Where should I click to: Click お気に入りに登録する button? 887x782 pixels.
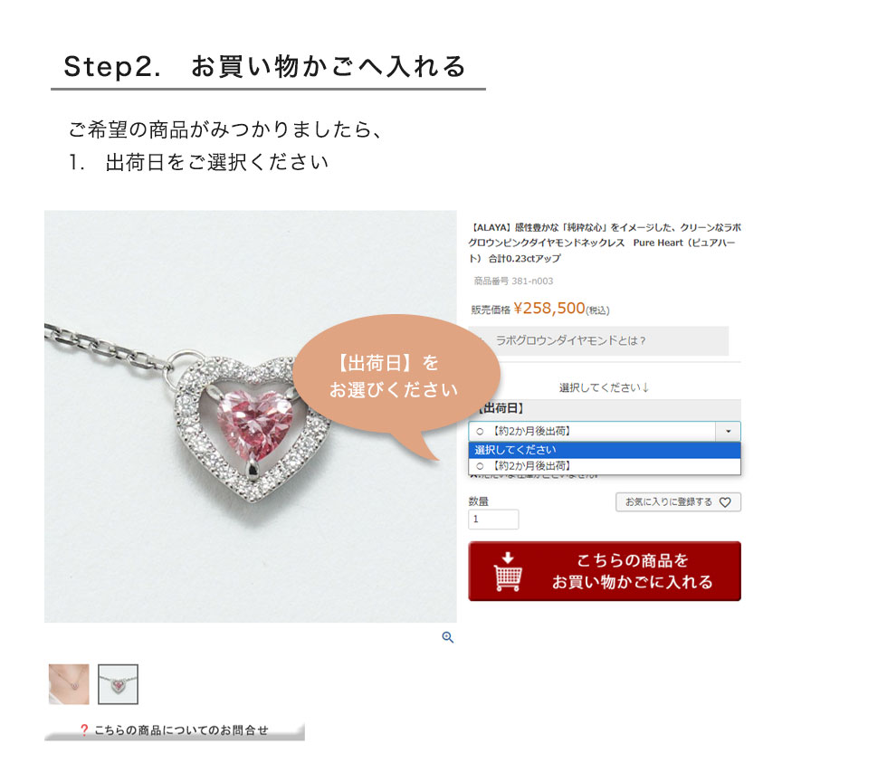[678, 502]
